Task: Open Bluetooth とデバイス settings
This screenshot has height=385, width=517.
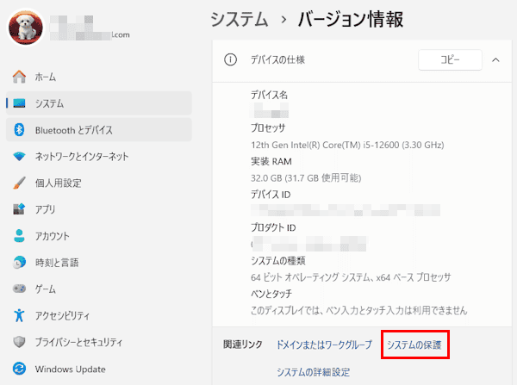Action: [x=99, y=130]
